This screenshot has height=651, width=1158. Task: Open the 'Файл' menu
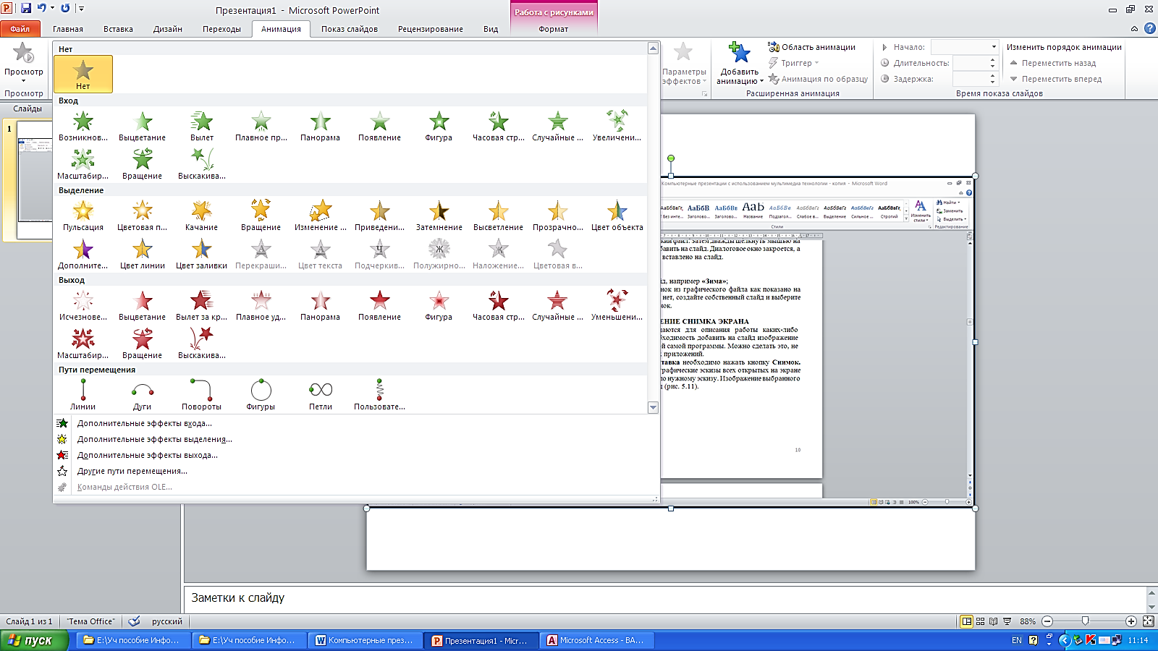pyautogui.click(x=20, y=29)
